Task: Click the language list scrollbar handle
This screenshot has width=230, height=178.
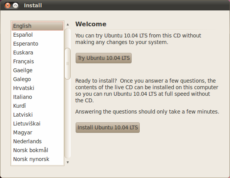Action: tap(68, 64)
